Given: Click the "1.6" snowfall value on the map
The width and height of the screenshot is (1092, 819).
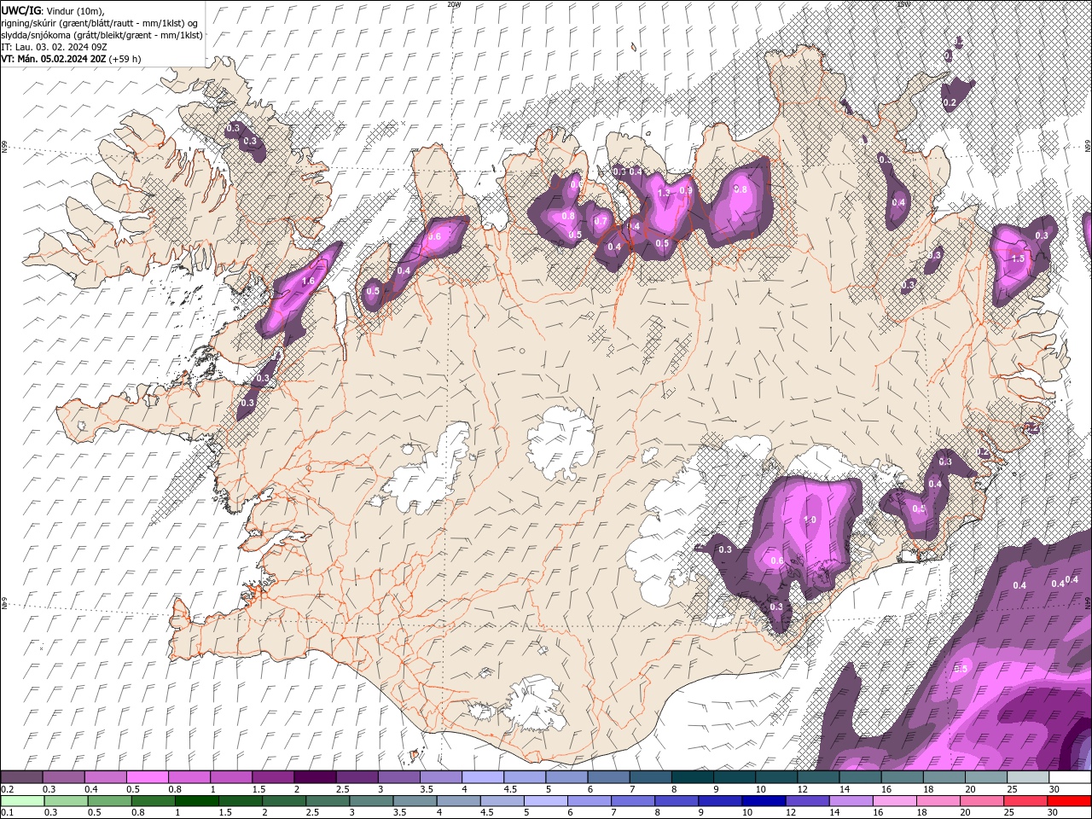Looking at the screenshot, I should [x=309, y=281].
